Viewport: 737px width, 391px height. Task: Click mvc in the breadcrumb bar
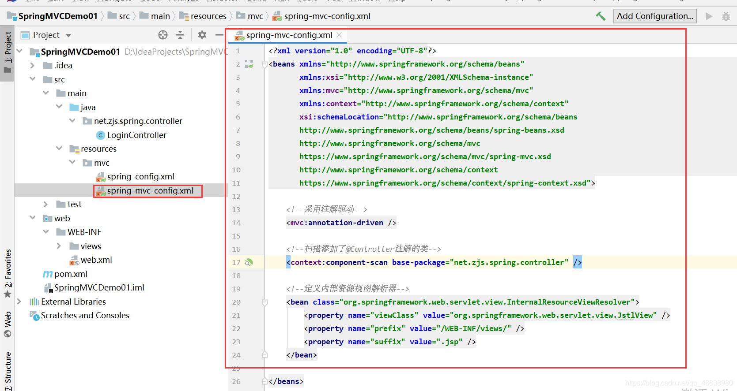point(255,16)
